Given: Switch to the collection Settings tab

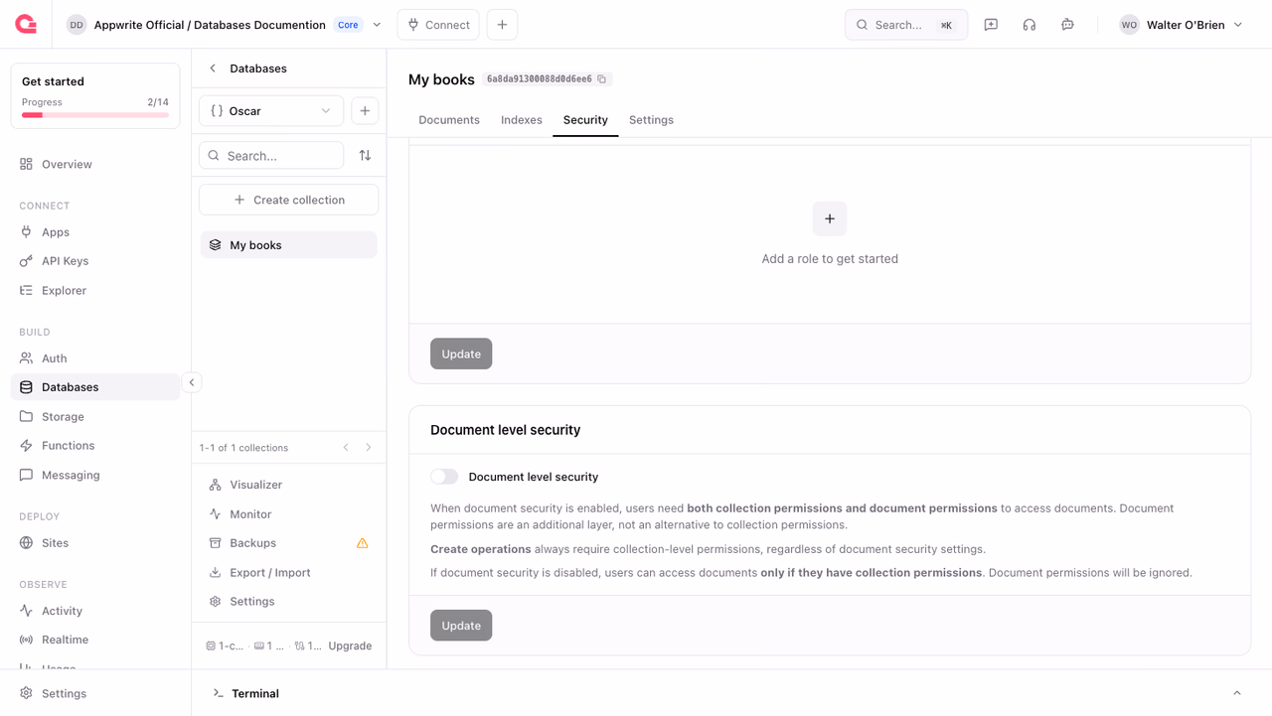Looking at the screenshot, I should click(651, 120).
